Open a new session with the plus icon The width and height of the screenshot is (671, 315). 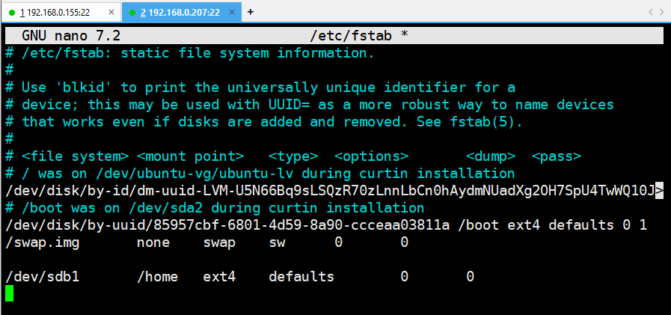(251, 12)
